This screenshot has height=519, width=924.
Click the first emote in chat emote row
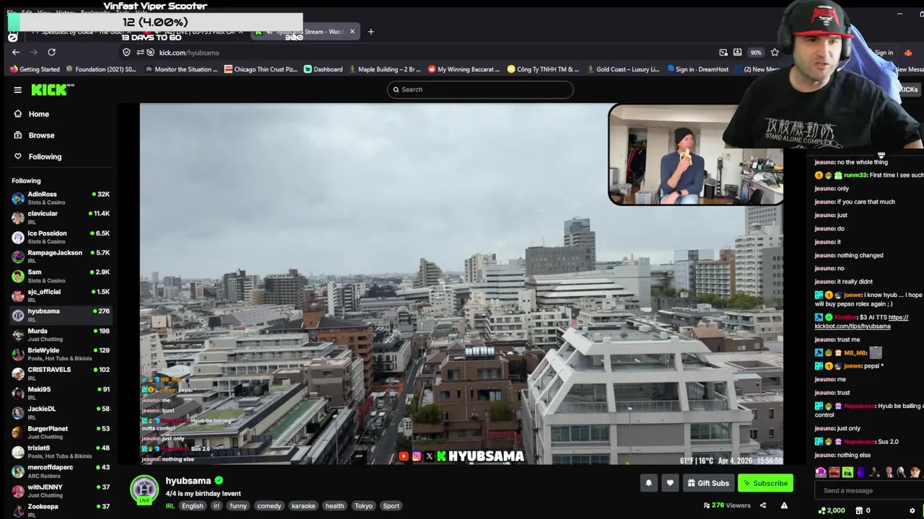821,473
